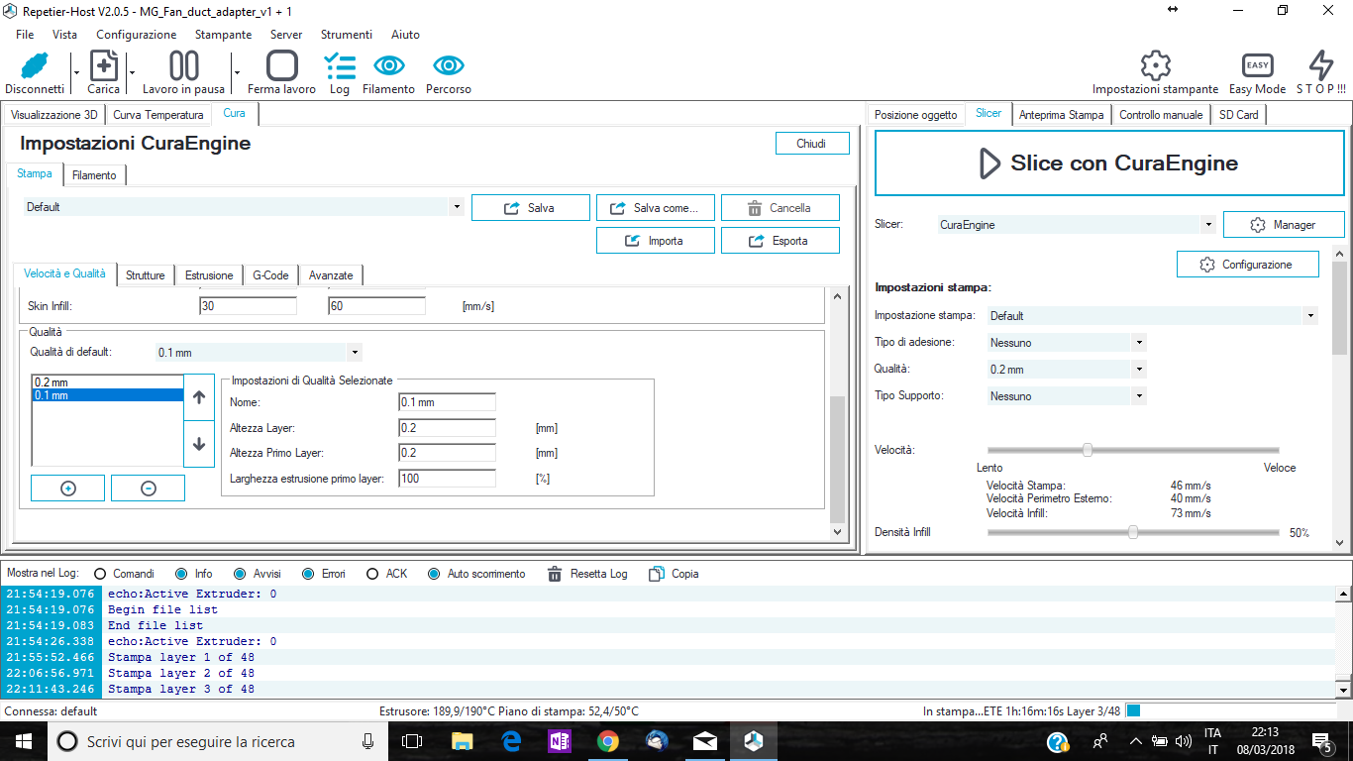This screenshot has height=761, width=1353.
Task: Open the Tipo di adesione dropdown
Action: click(x=1139, y=343)
